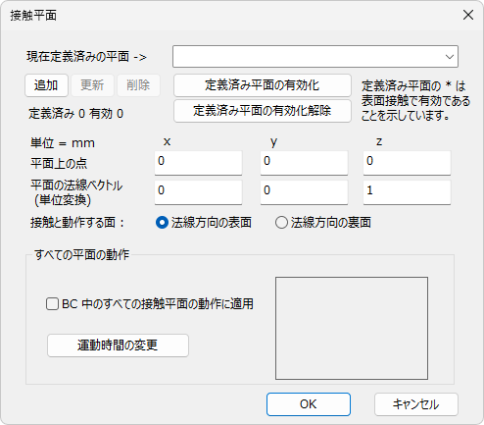
Task: Focus the 平面上の点 x input field
Action: click(198, 163)
